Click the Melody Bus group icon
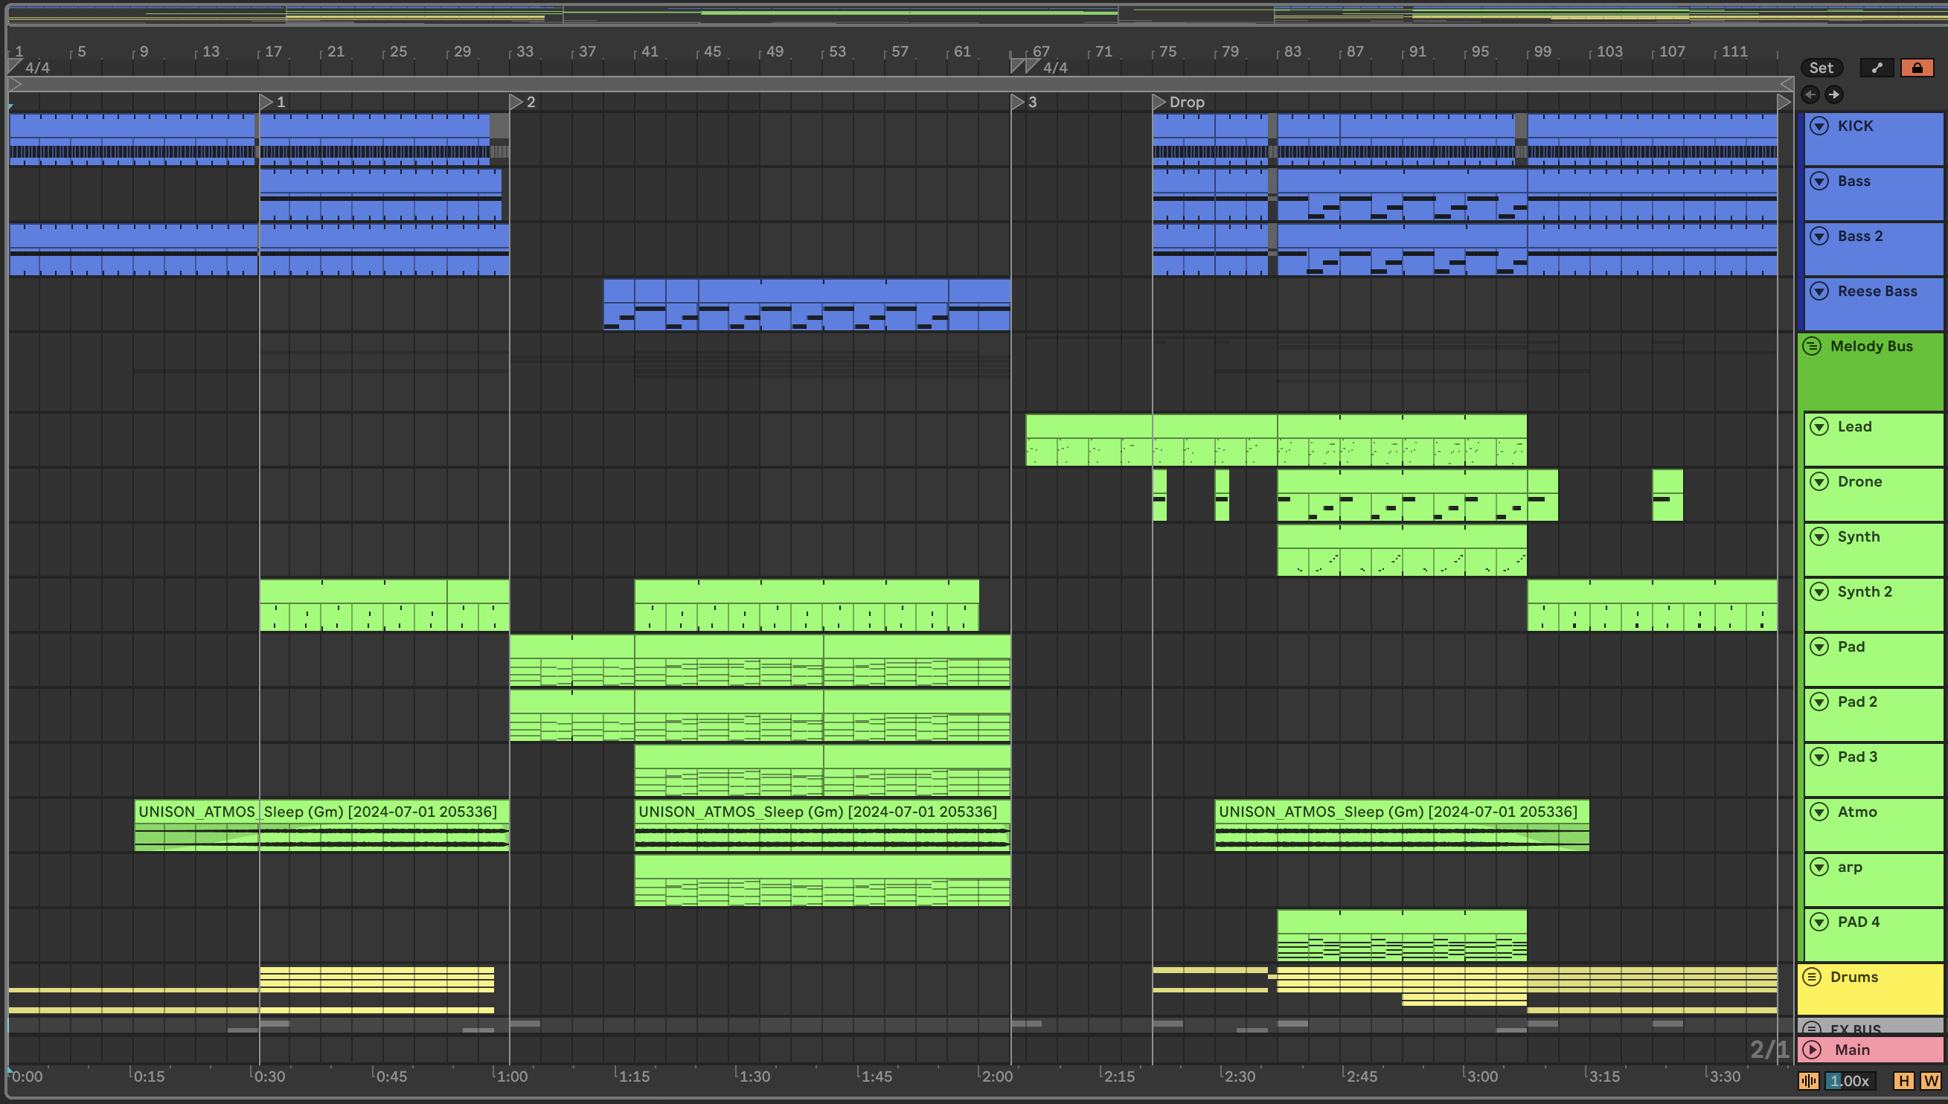The image size is (1948, 1104). click(x=1813, y=347)
